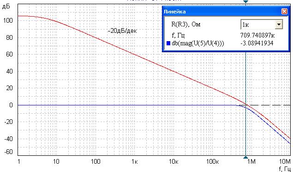This screenshot has height=172, width=293.
Task: Click the 1к value field for R(R3)
Action: (258, 25)
